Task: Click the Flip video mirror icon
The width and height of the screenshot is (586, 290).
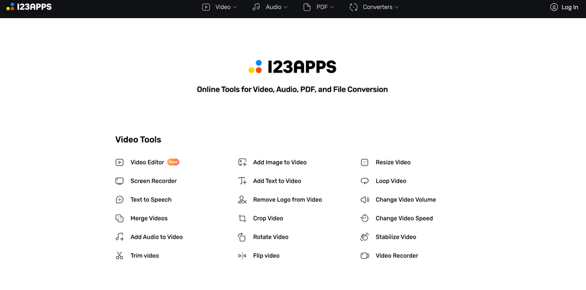Action: tap(242, 256)
